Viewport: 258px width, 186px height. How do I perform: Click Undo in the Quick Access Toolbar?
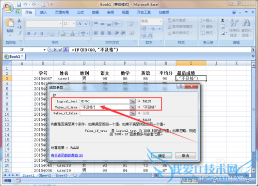click(x=25, y=5)
